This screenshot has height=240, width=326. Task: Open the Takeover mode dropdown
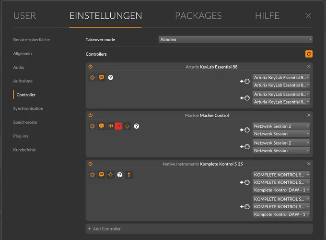click(x=235, y=39)
